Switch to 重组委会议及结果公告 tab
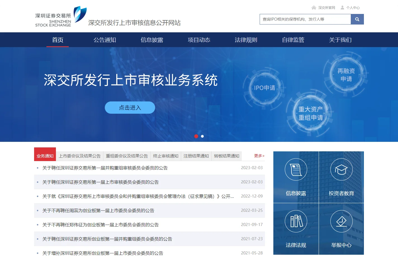 (127, 156)
